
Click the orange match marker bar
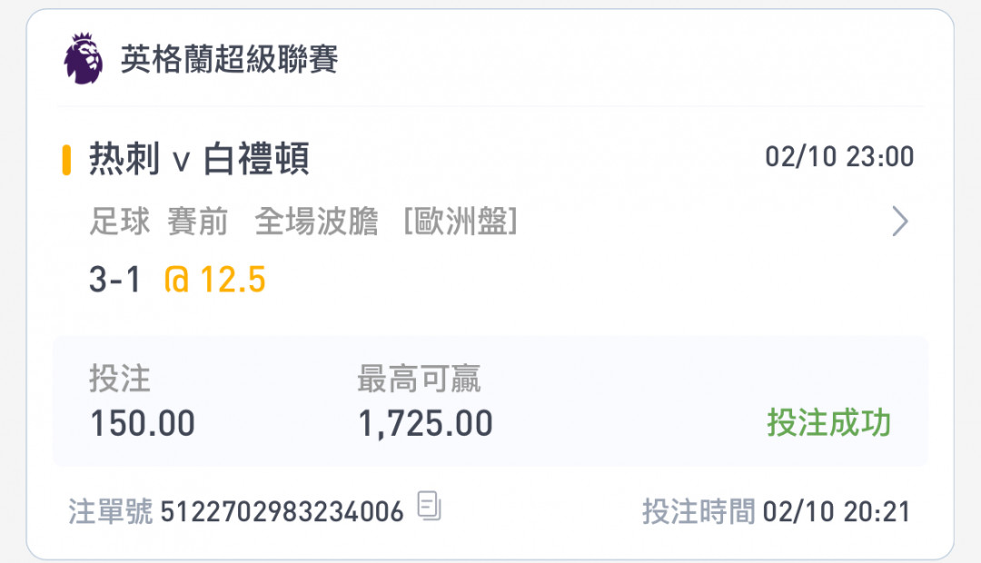coord(66,160)
